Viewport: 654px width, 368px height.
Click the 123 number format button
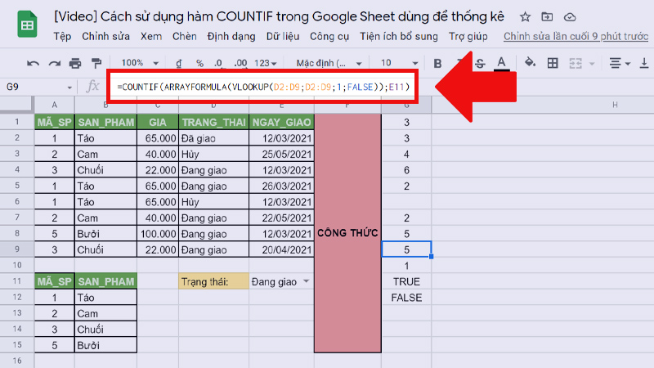click(265, 63)
